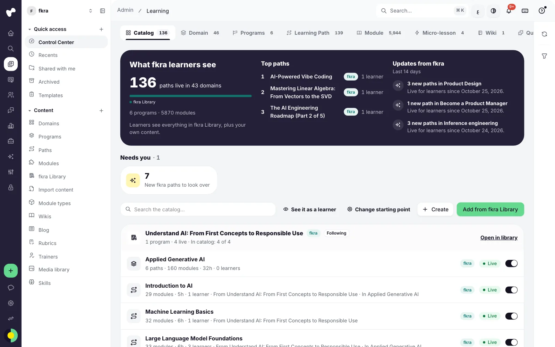The image size is (555, 347).
Task: Toggle Applied Generative AI live switch
Action: click(511, 263)
